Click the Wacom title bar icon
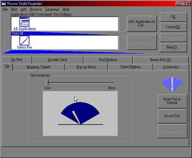This screenshot has height=158, width=192. pyautogui.click(x=4, y=3)
